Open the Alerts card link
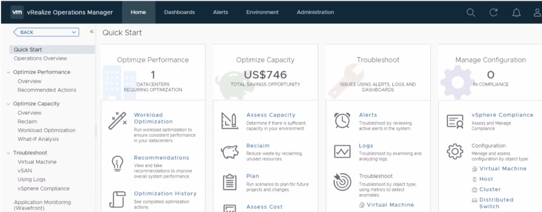The width and height of the screenshot is (542, 212). (x=368, y=115)
